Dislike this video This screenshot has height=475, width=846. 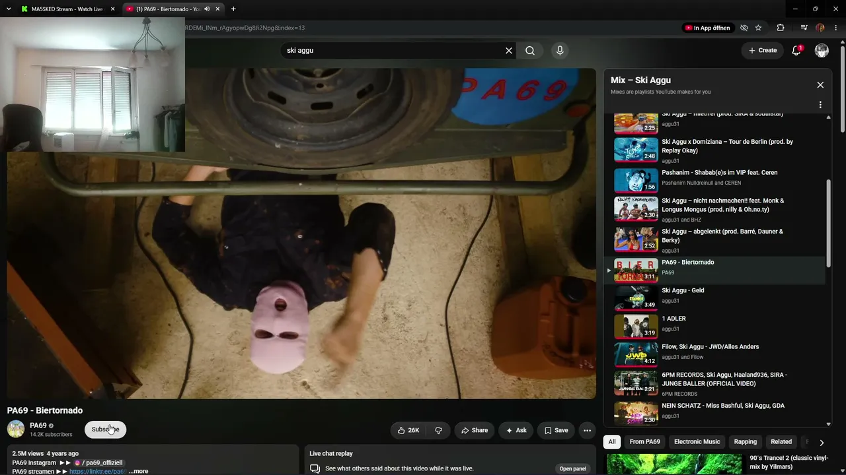pos(438,430)
